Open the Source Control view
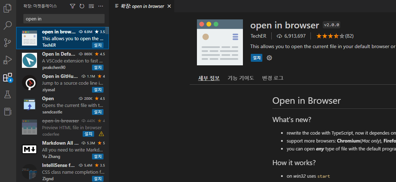This screenshot has height=182, width=396. [8, 43]
